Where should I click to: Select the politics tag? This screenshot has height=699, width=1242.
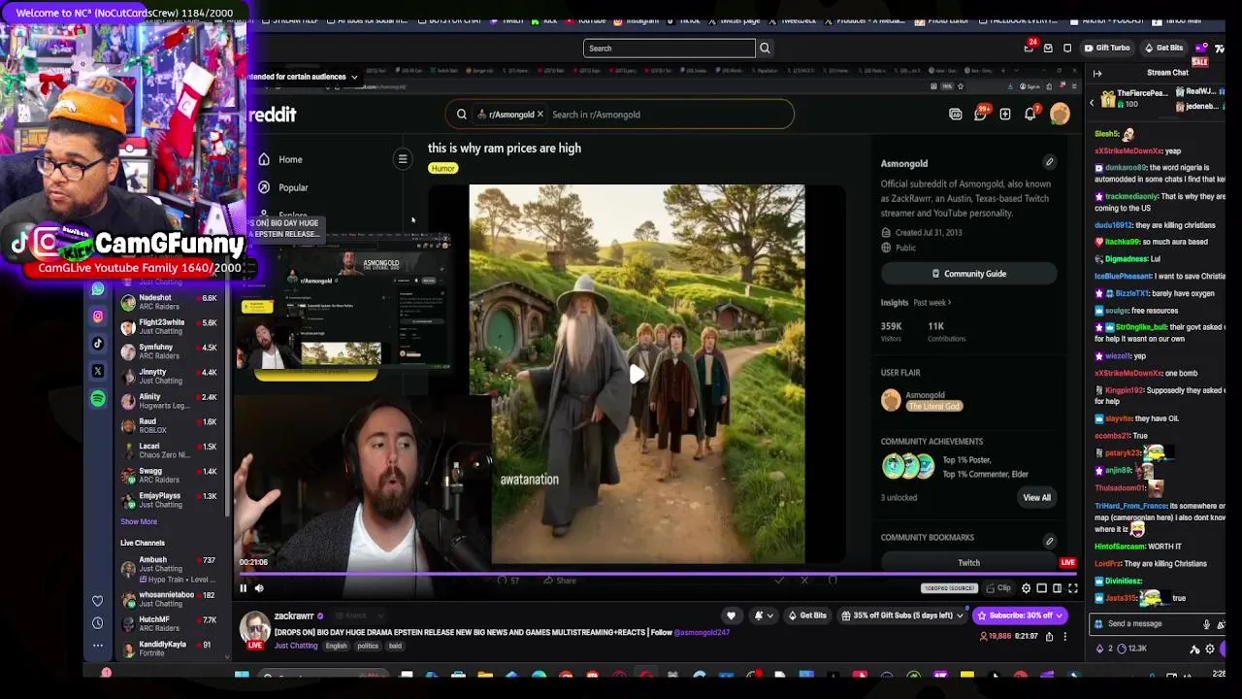coord(368,646)
